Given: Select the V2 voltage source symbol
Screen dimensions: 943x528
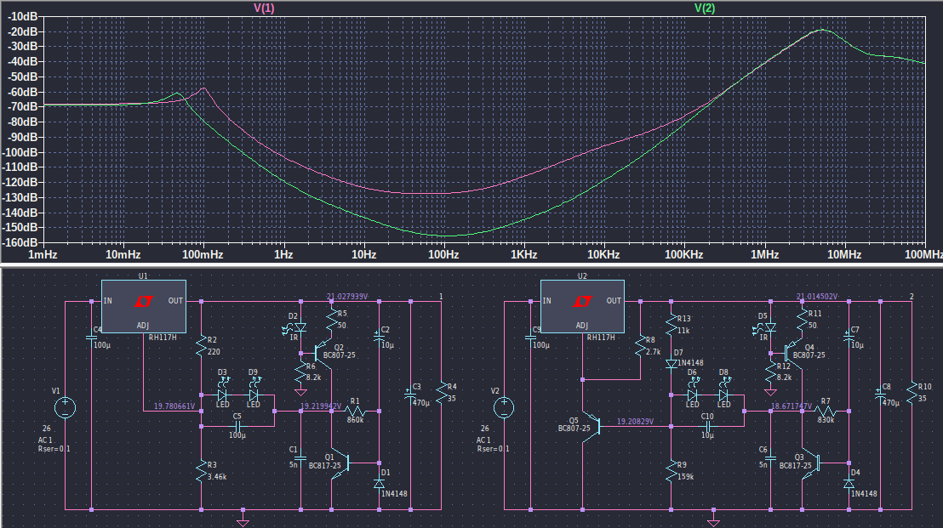Looking at the screenshot, I should 504,408.
